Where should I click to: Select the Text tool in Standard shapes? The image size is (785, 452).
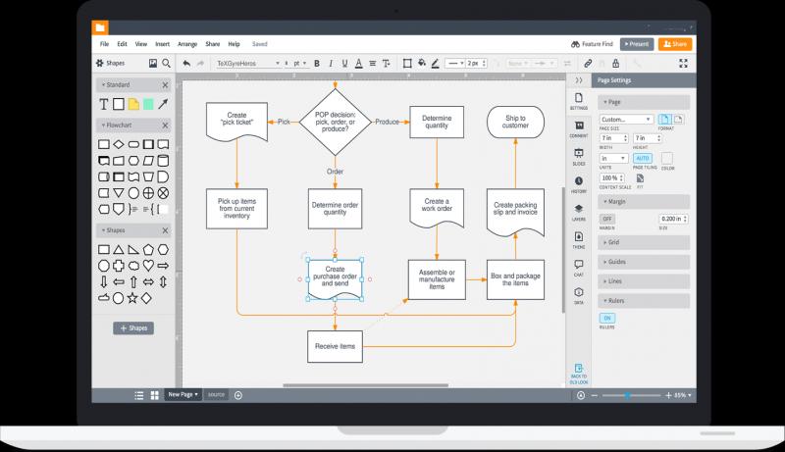click(104, 104)
